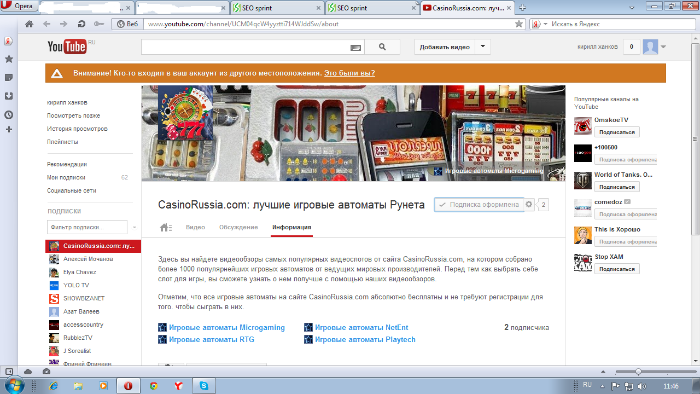Open a new browser tab with plus button

pos(522,8)
